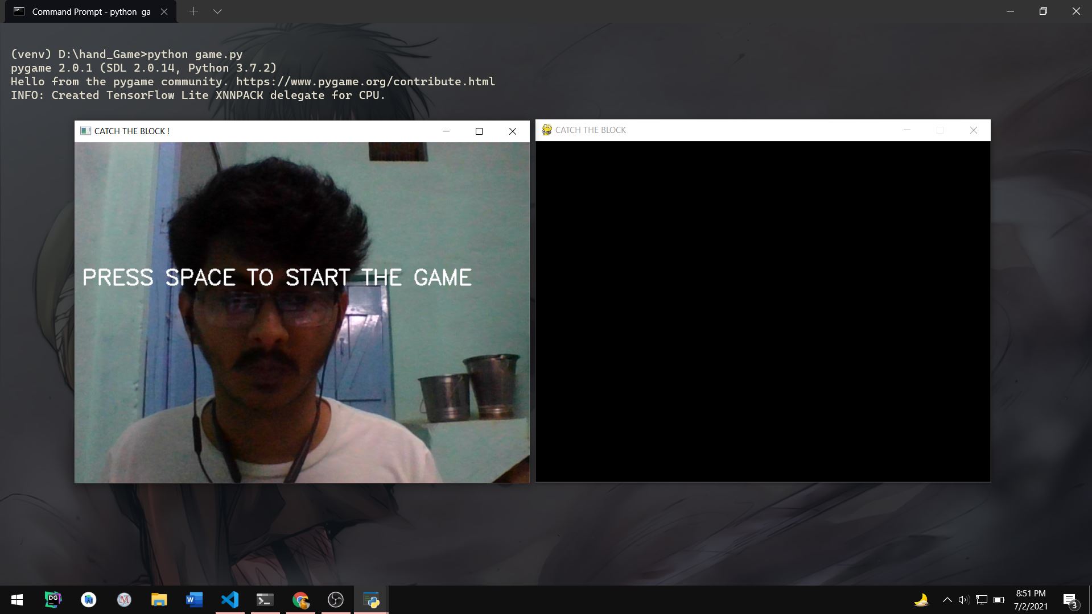
Task: Click the 'pygame 2.0.1 (SDL 2.0.14' output line
Action: (143, 68)
